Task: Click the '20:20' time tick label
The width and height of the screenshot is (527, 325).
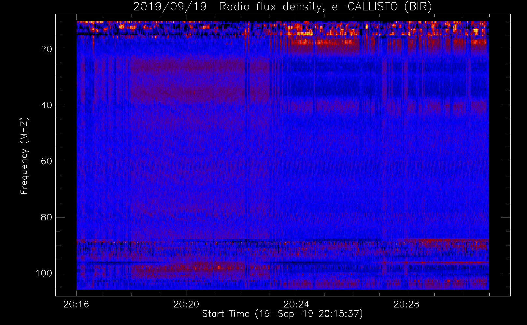Action: click(x=186, y=305)
